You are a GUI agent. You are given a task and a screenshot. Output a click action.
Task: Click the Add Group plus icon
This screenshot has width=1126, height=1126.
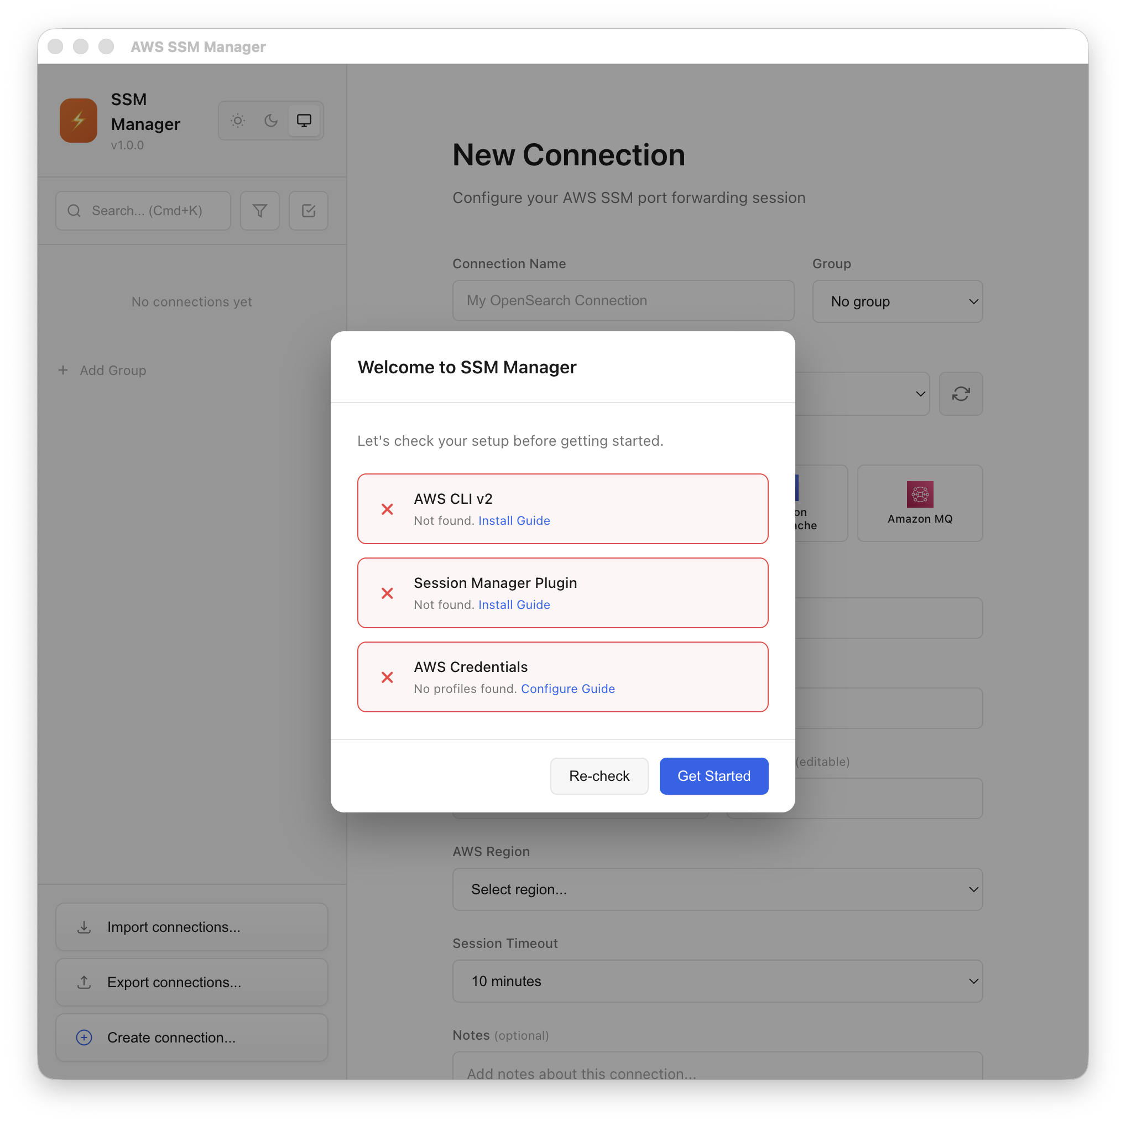pyautogui.click(x=63, y=370)
